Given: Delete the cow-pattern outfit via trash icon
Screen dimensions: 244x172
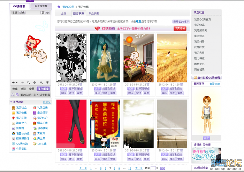Looking at the screenshot, I should point(81,84).
